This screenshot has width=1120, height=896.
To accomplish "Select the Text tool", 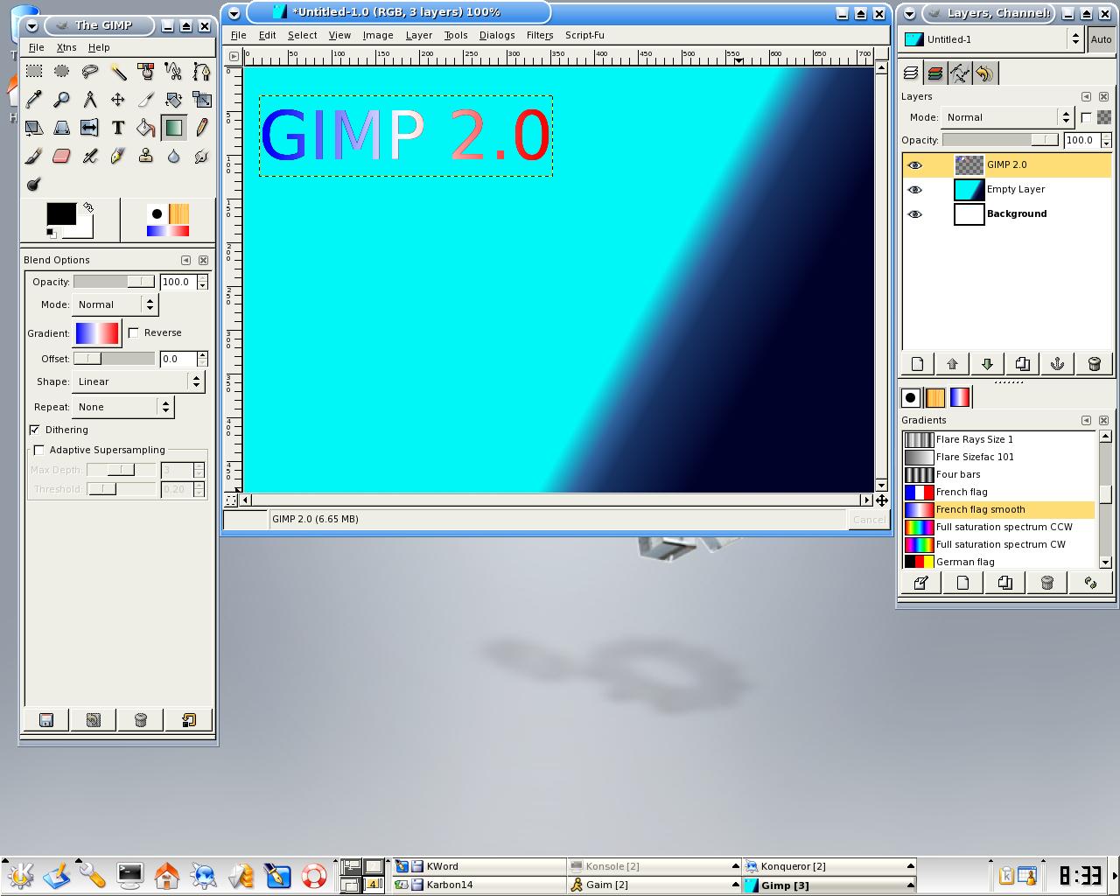I will click(x=118, y=128).
